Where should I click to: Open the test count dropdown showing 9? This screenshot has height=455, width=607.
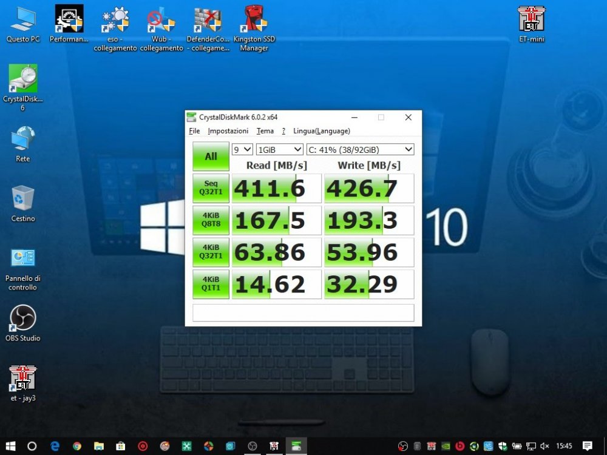[x=242, y=149]
